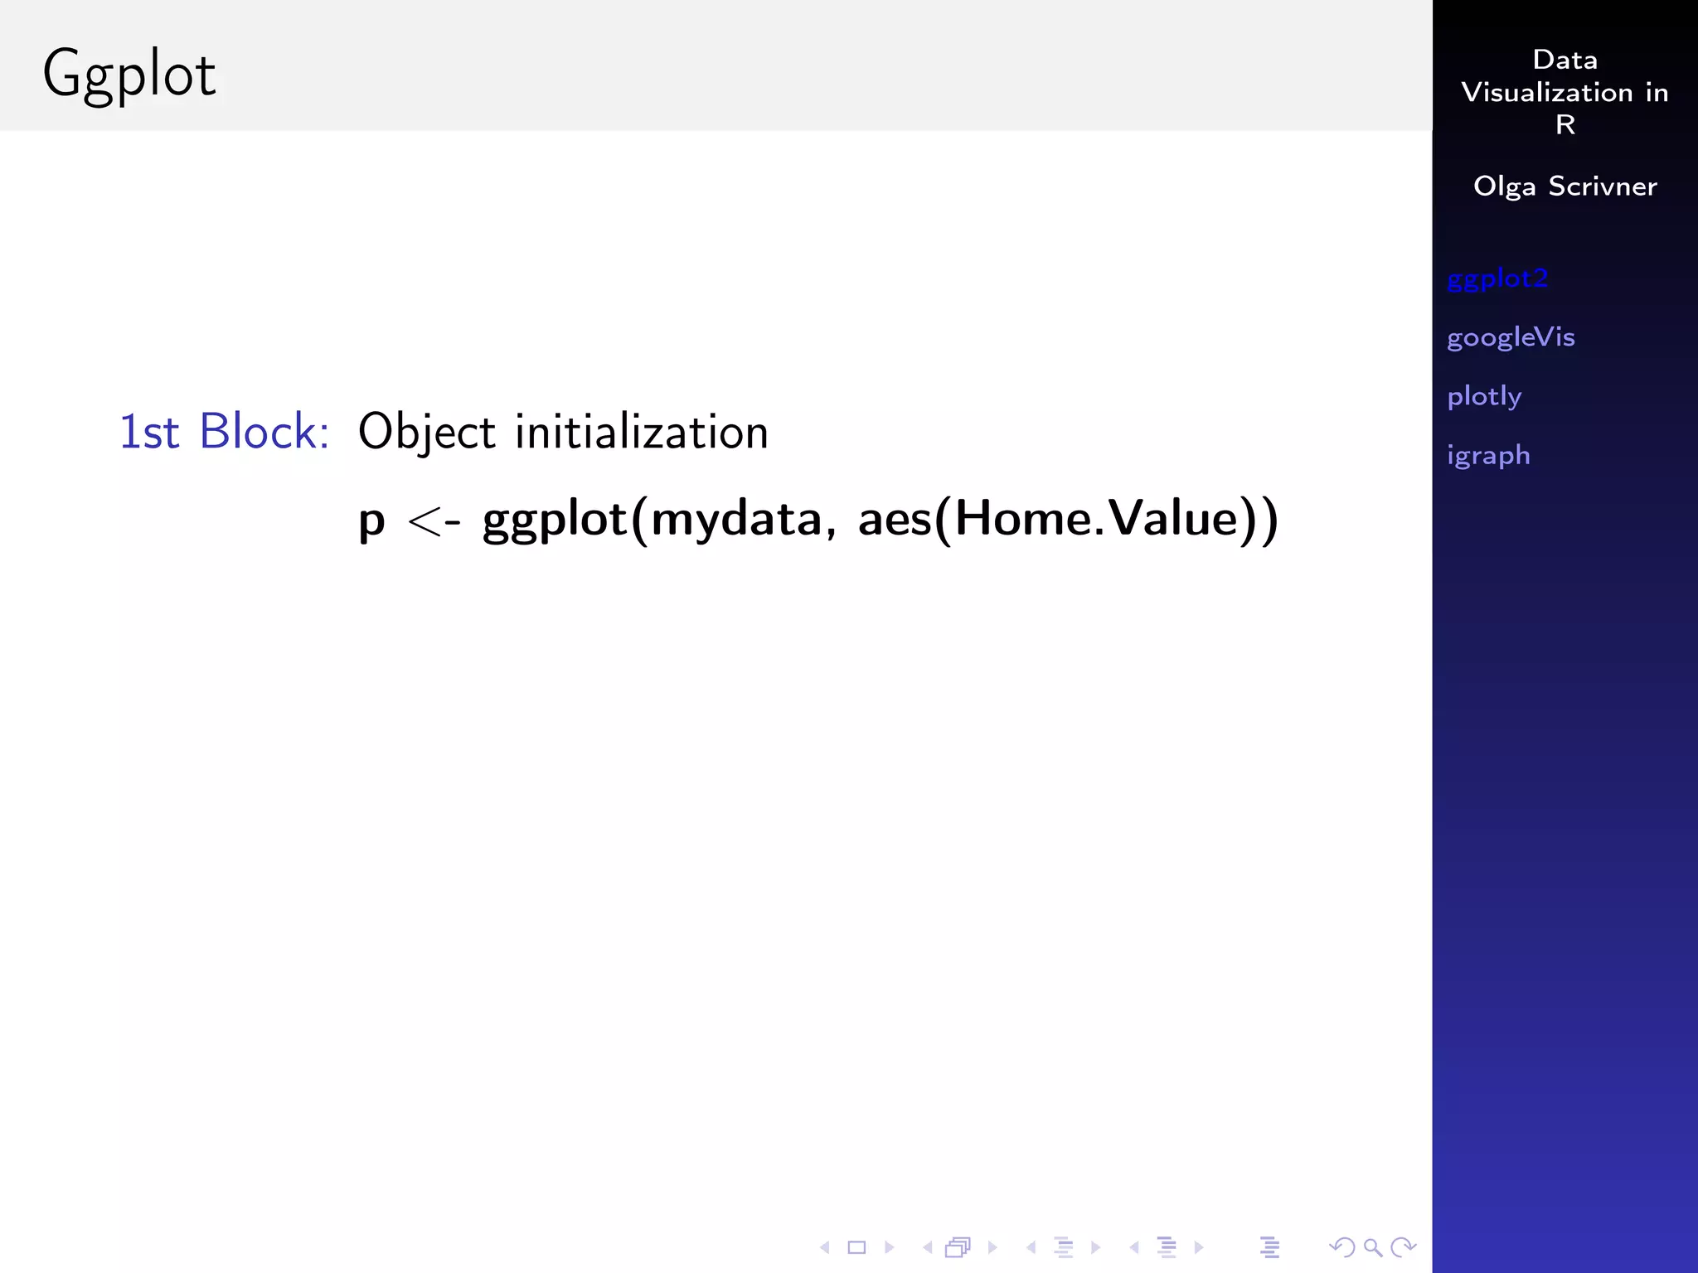The height and width of the screenshot is (1273, 1698).
Task: Jump to previous section arrow
Action: pos(1133,1247)
